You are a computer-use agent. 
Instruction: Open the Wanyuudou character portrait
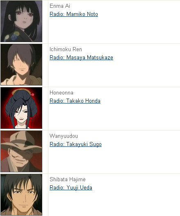click(21, 151)
